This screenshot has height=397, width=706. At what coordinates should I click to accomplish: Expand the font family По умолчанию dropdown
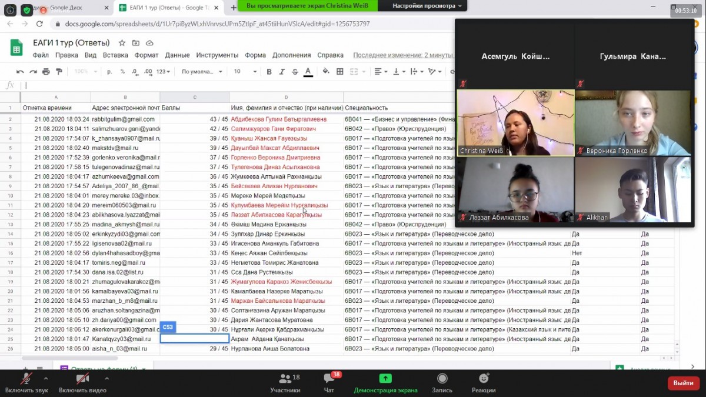tap(202, 72)
